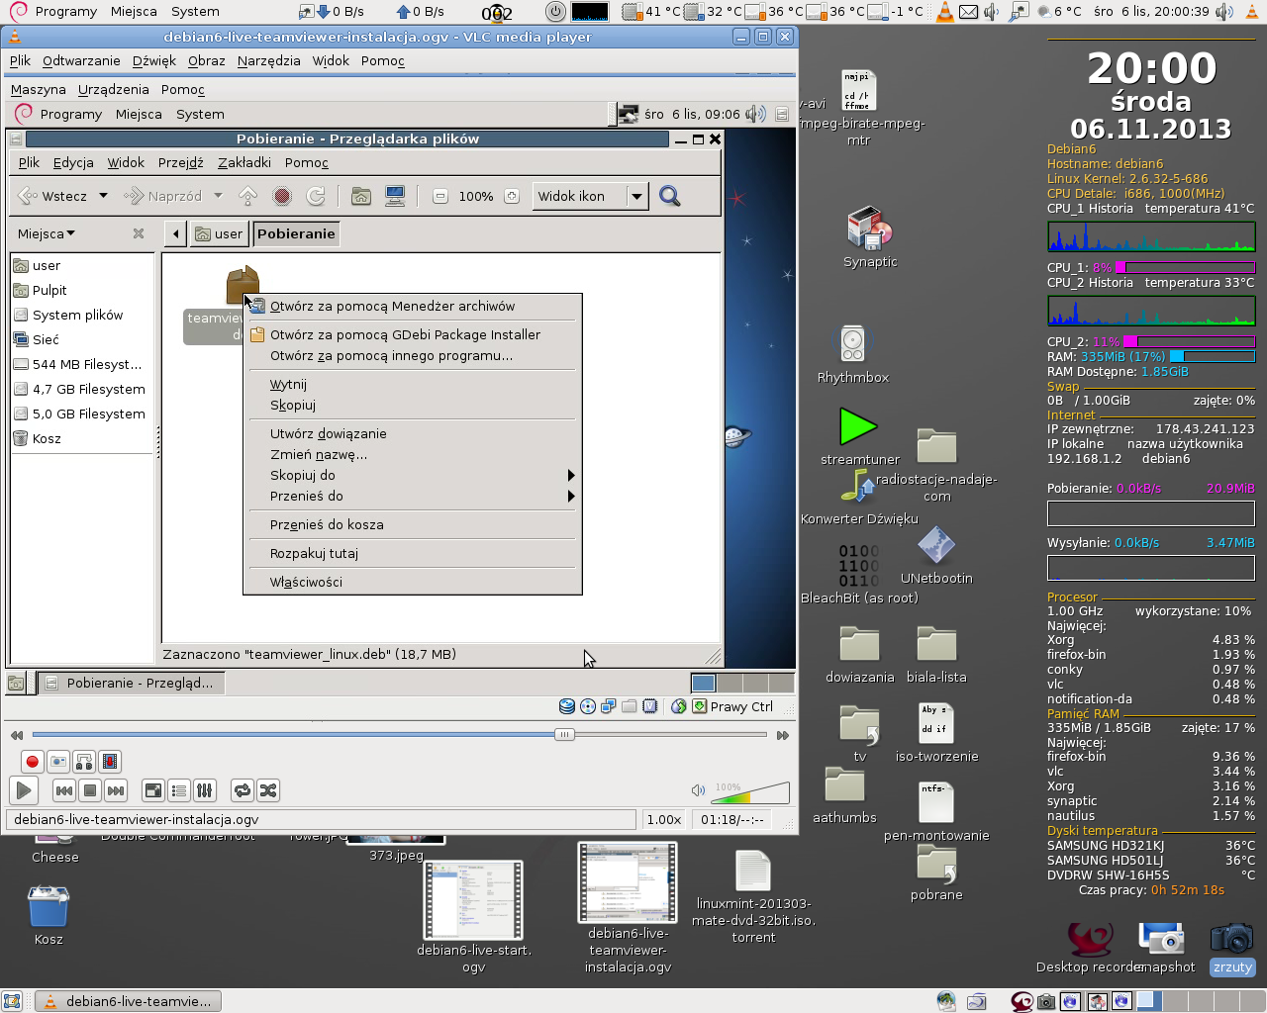
Task: Mute VLC using the speaker icon
Action: click(698, 790)
